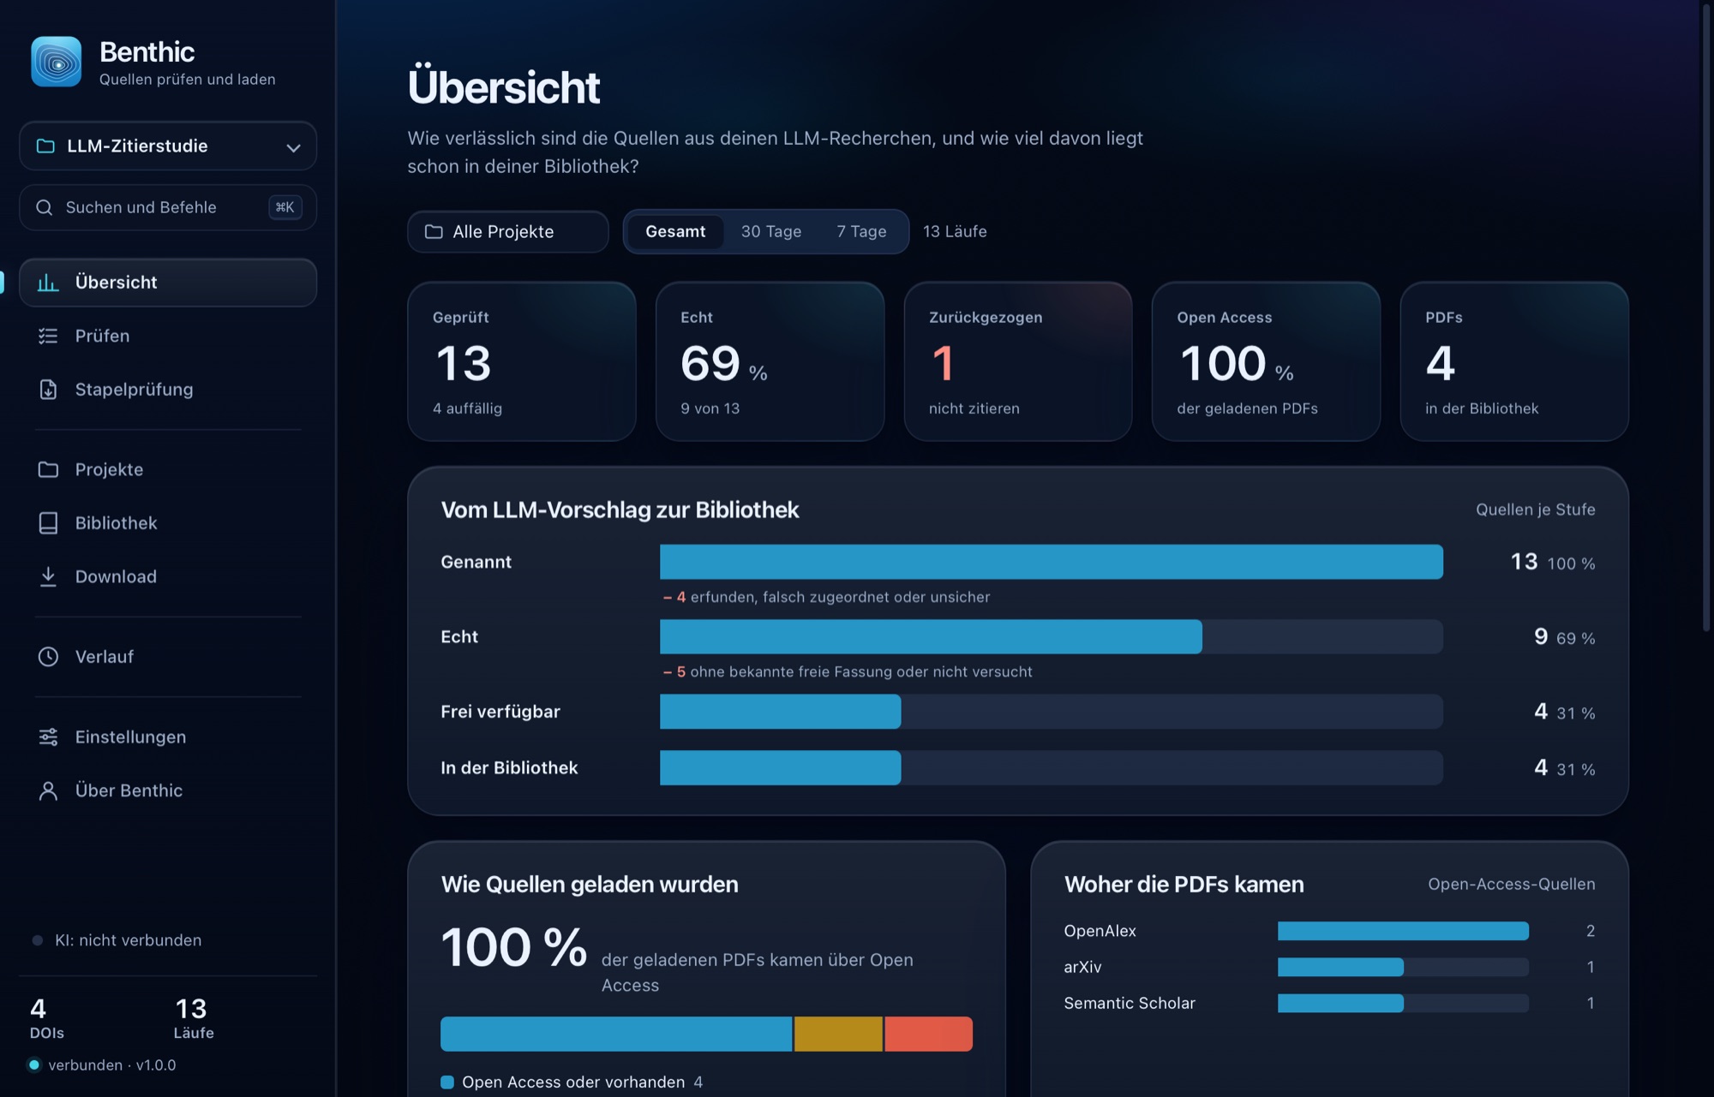1714x1097 pixels.
Task: Click the bar chart icon beside Übersicht
Action: point(48,283)
